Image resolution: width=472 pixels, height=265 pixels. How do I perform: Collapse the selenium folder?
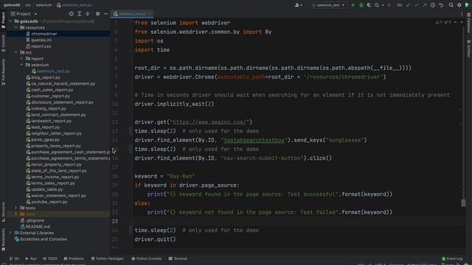pos(21,65)
